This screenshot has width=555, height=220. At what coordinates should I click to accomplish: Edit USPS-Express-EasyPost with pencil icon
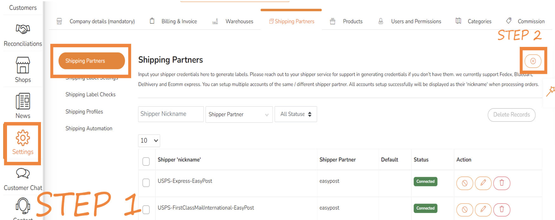pyautogui.click(x=483, y=183)
